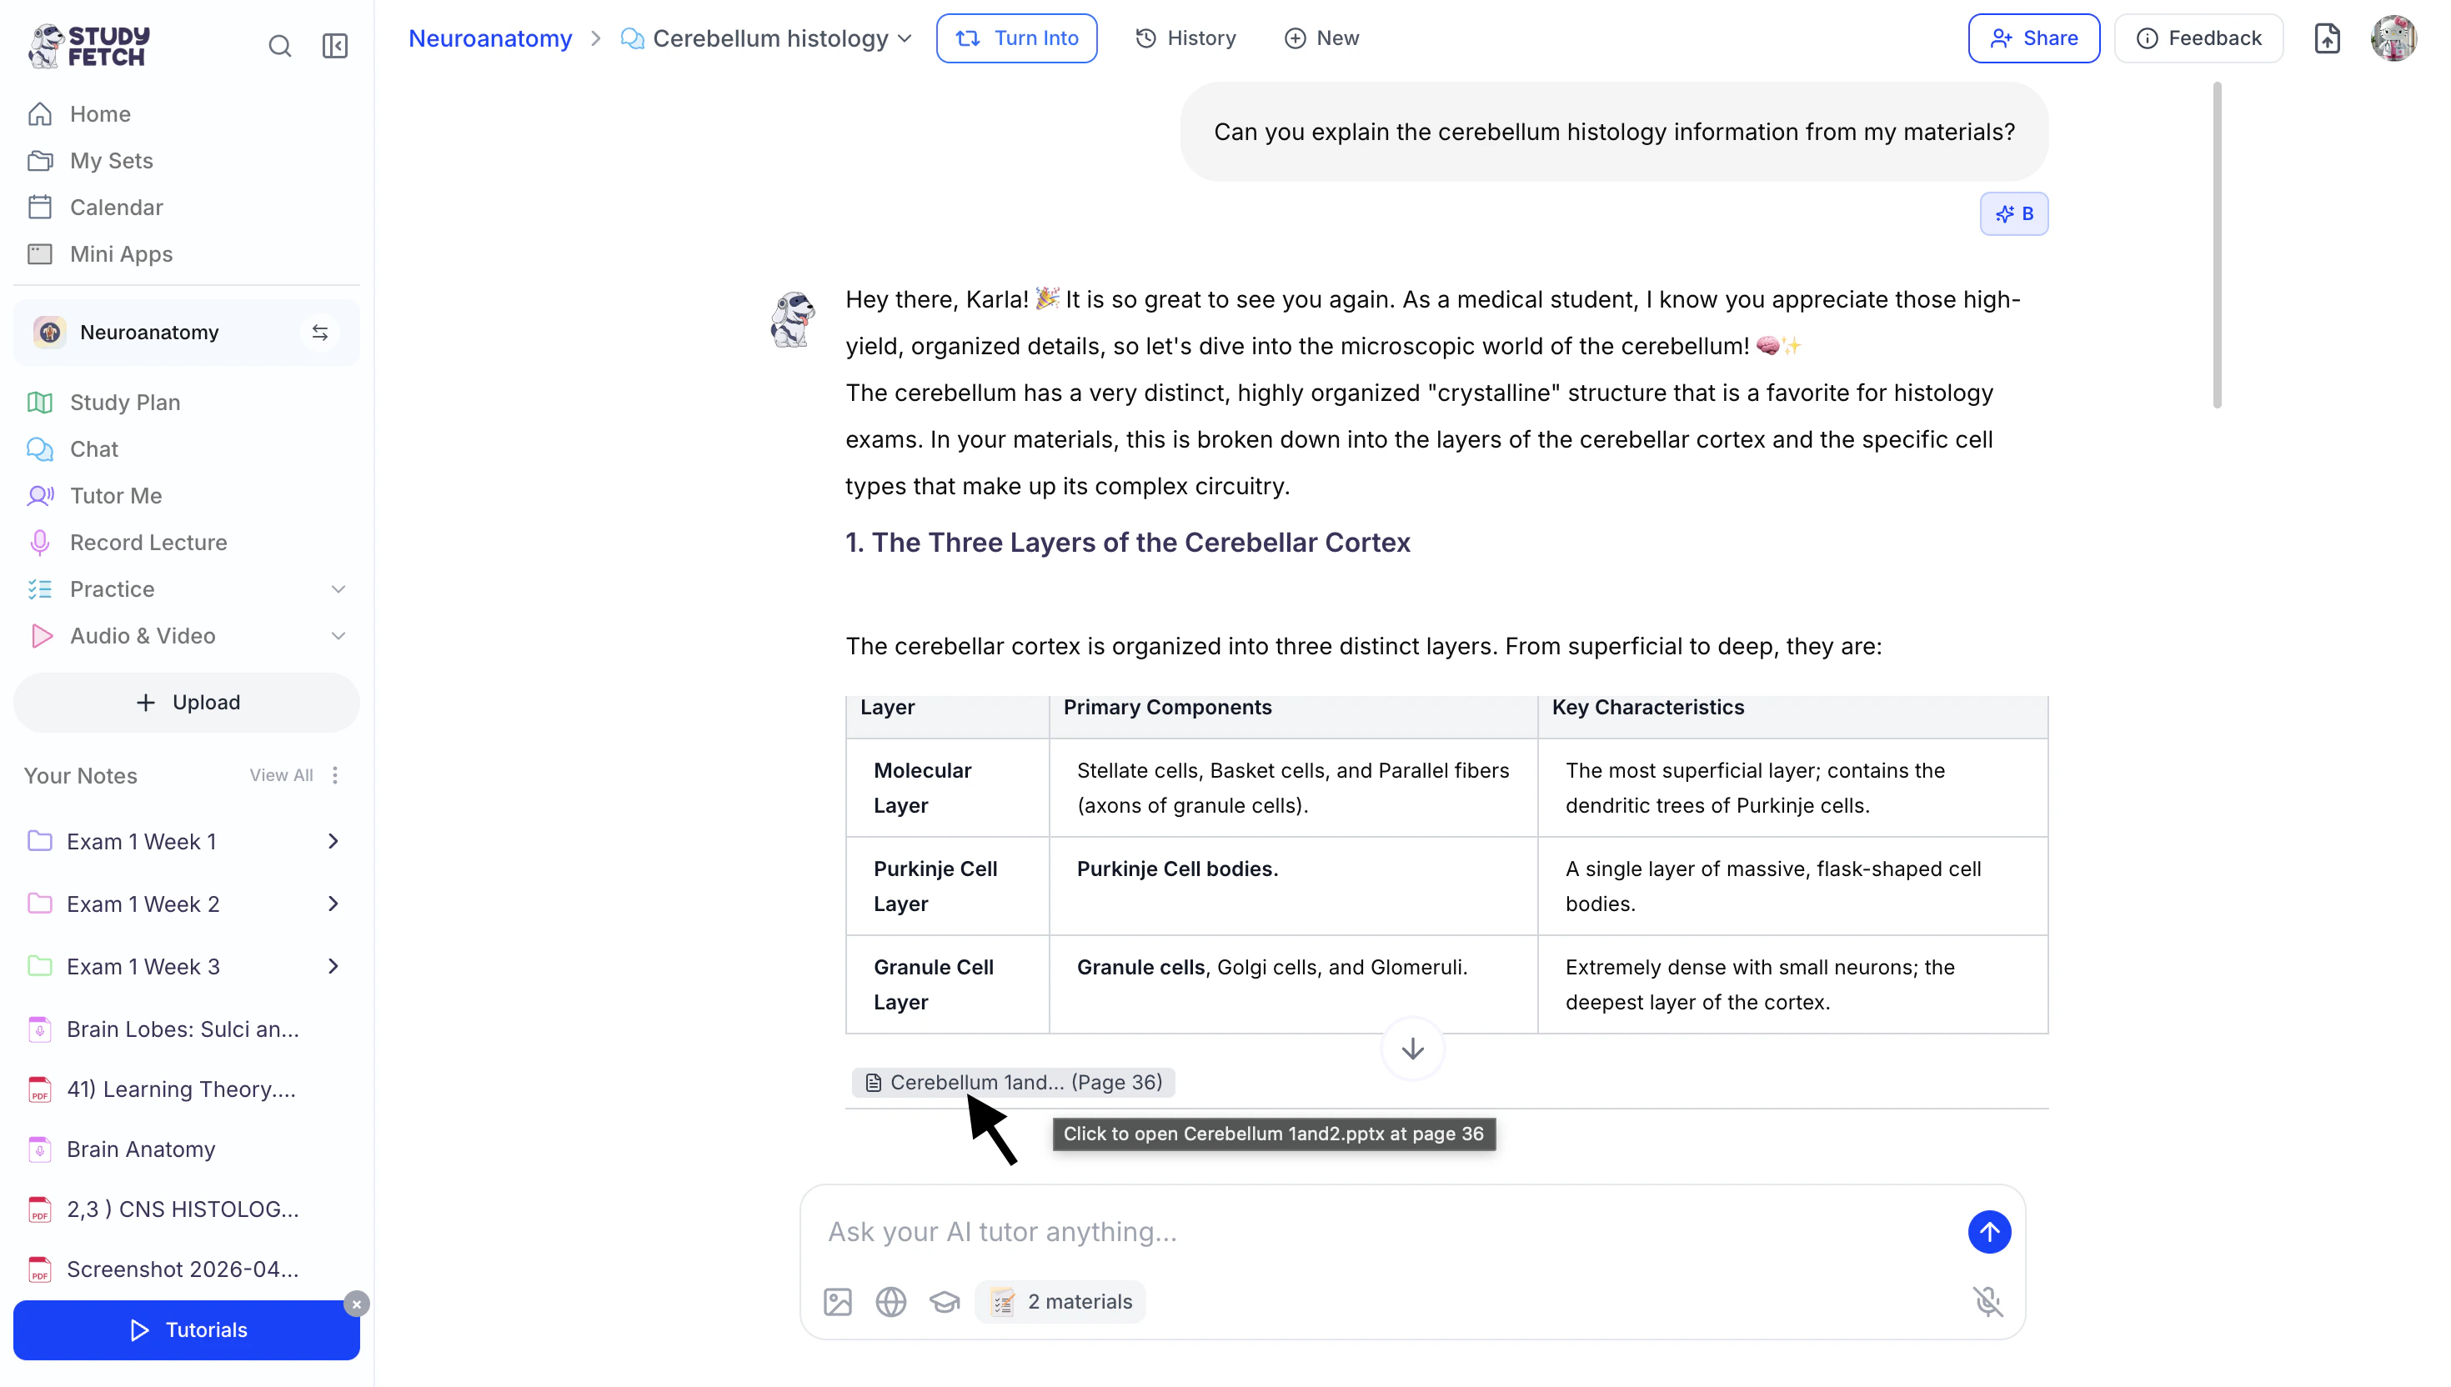Open the user profile avatar

2393,38
